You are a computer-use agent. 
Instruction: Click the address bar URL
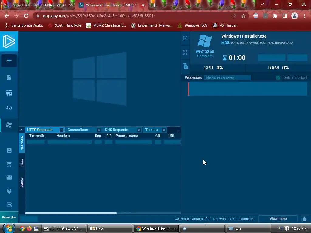[99, 16]
